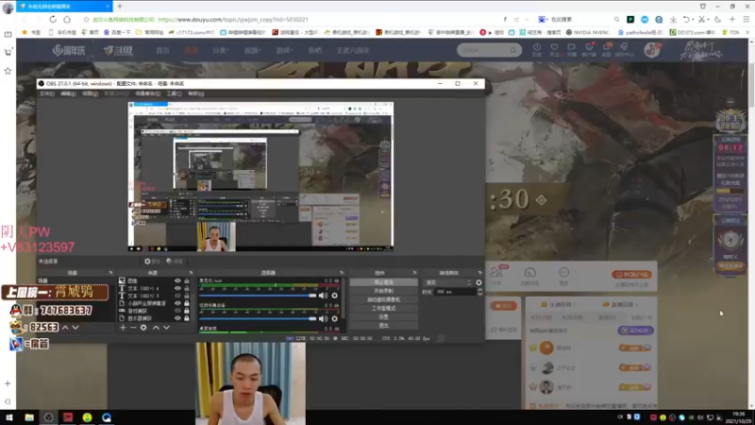
Task: Click the 属性 gear button above the sources dock
Action: point(152,262)
